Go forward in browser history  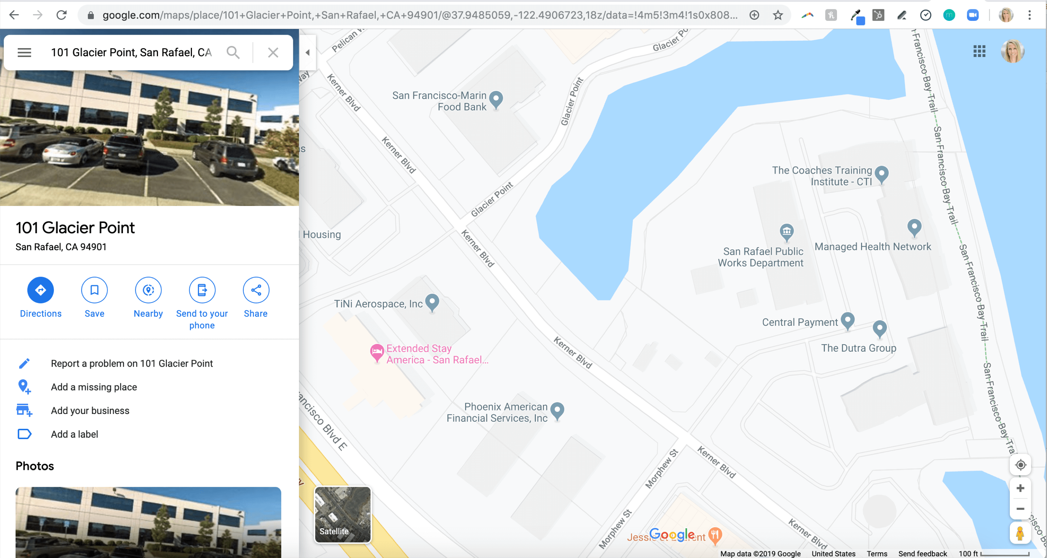pos(38,15)
